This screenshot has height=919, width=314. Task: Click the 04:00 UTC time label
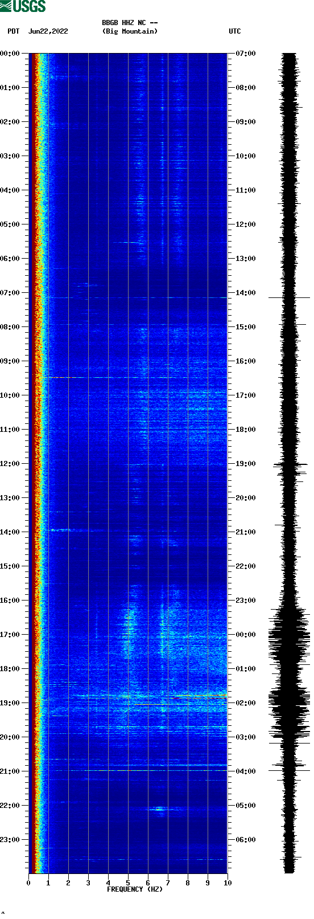click(246, 771)
